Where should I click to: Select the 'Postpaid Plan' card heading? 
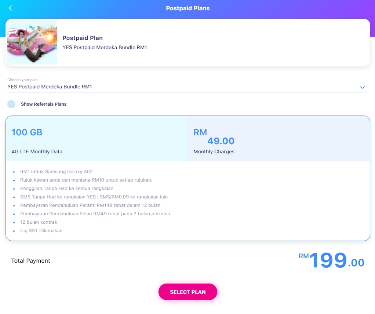(x=83, y=38)
